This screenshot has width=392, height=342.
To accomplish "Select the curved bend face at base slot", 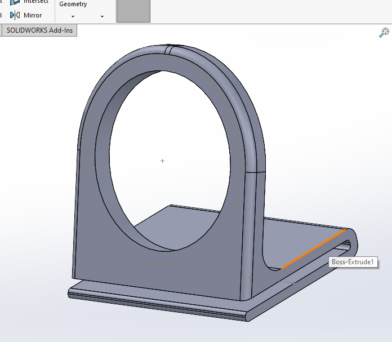I will (352, 239).
